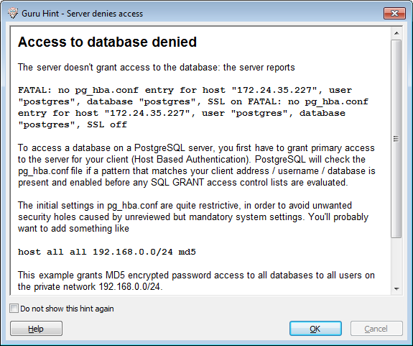
Task: Click the 'host all all 192.168.0.0/24 md5' example line
Action: pyautogui.click(x=107, y=252)
